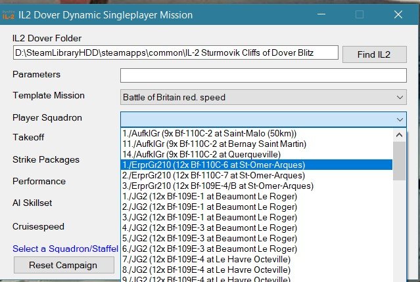The width and height of the screenshot is (420, 282).
Task: Select 8./JG2 Bf-109E-4 at Le Havre Octeville
Action: (256, 270)
